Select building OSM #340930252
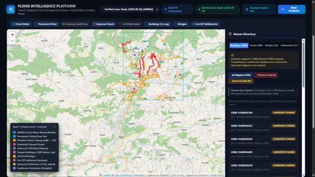 [x=263, y=128]
